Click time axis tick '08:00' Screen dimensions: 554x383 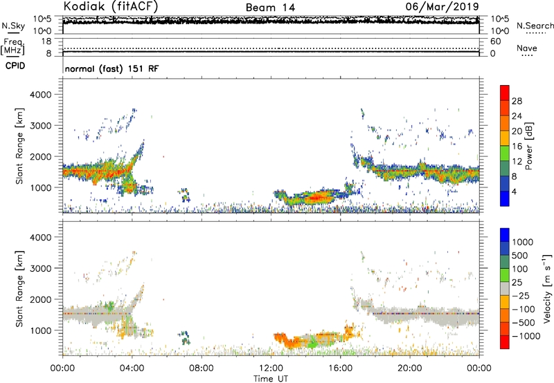pyautogui.click(x=202, y=368)
